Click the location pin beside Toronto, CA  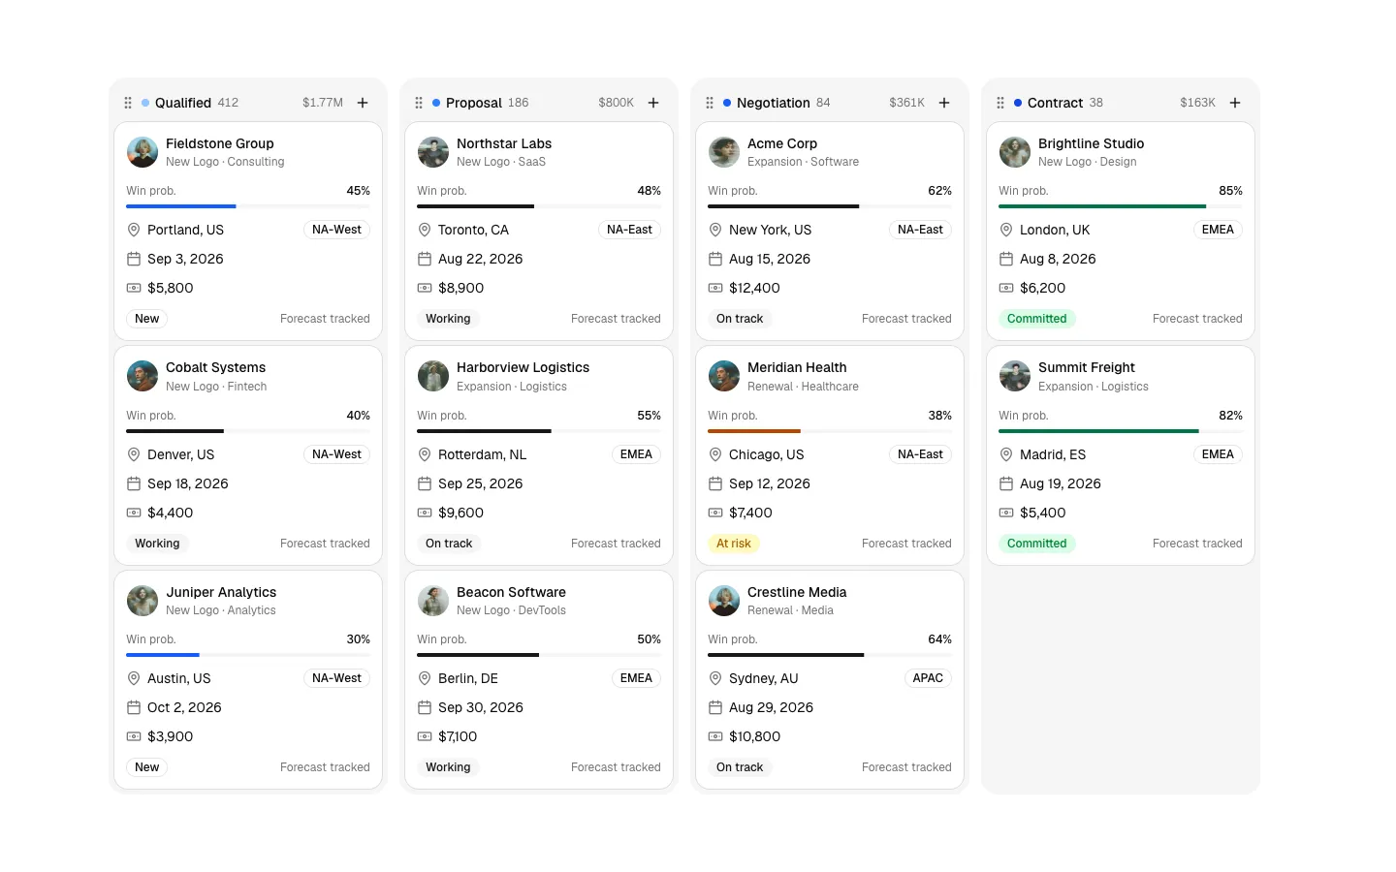425,230
